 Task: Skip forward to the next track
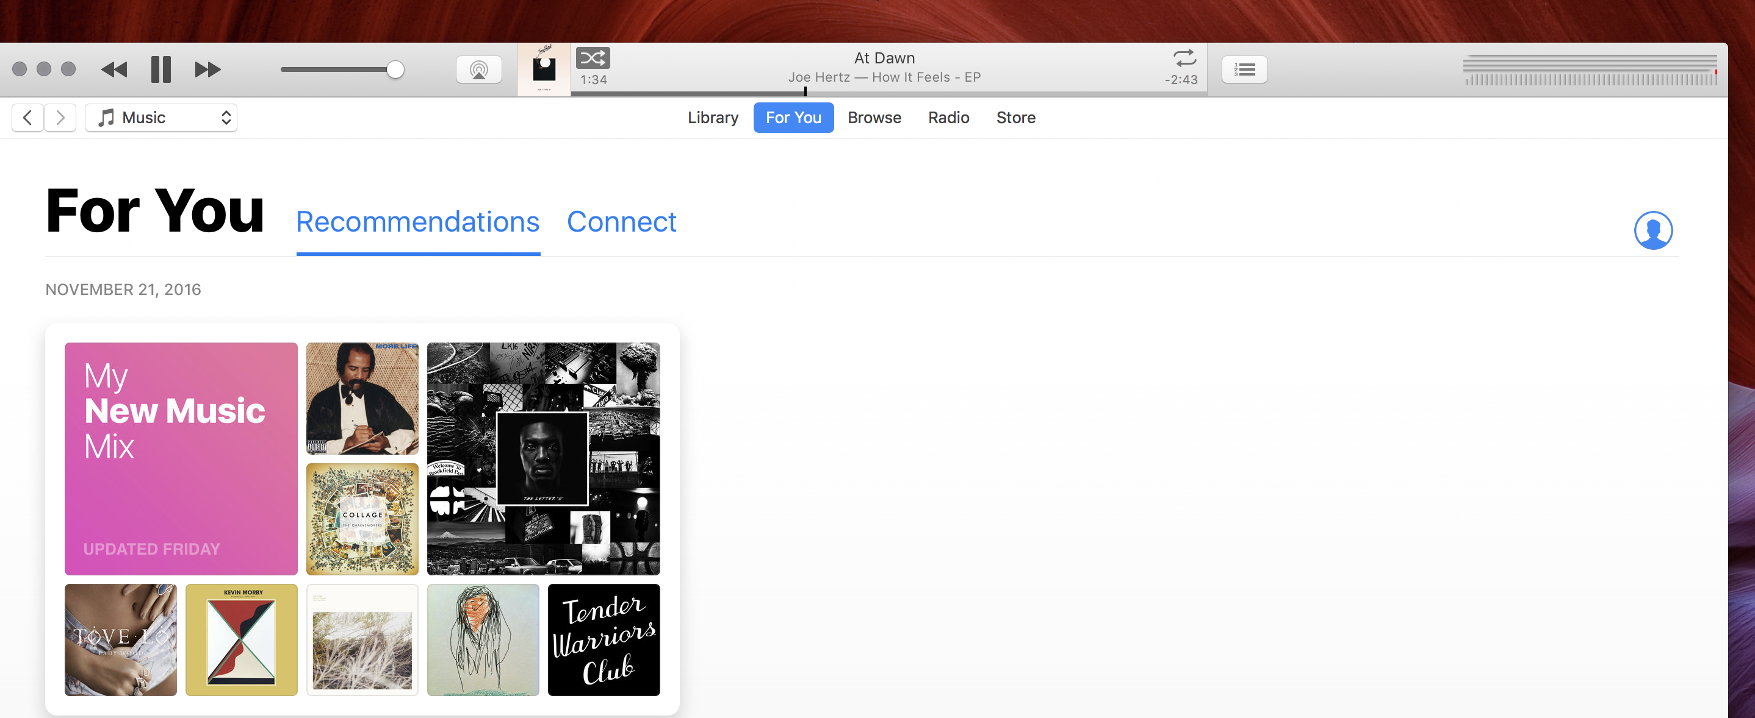tap(208, 69)
